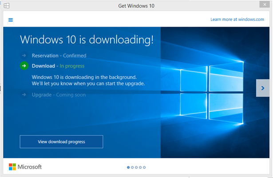Select the third page indicator dot
The width and height of the screenshot is (273, 178).
pos(136,167)
